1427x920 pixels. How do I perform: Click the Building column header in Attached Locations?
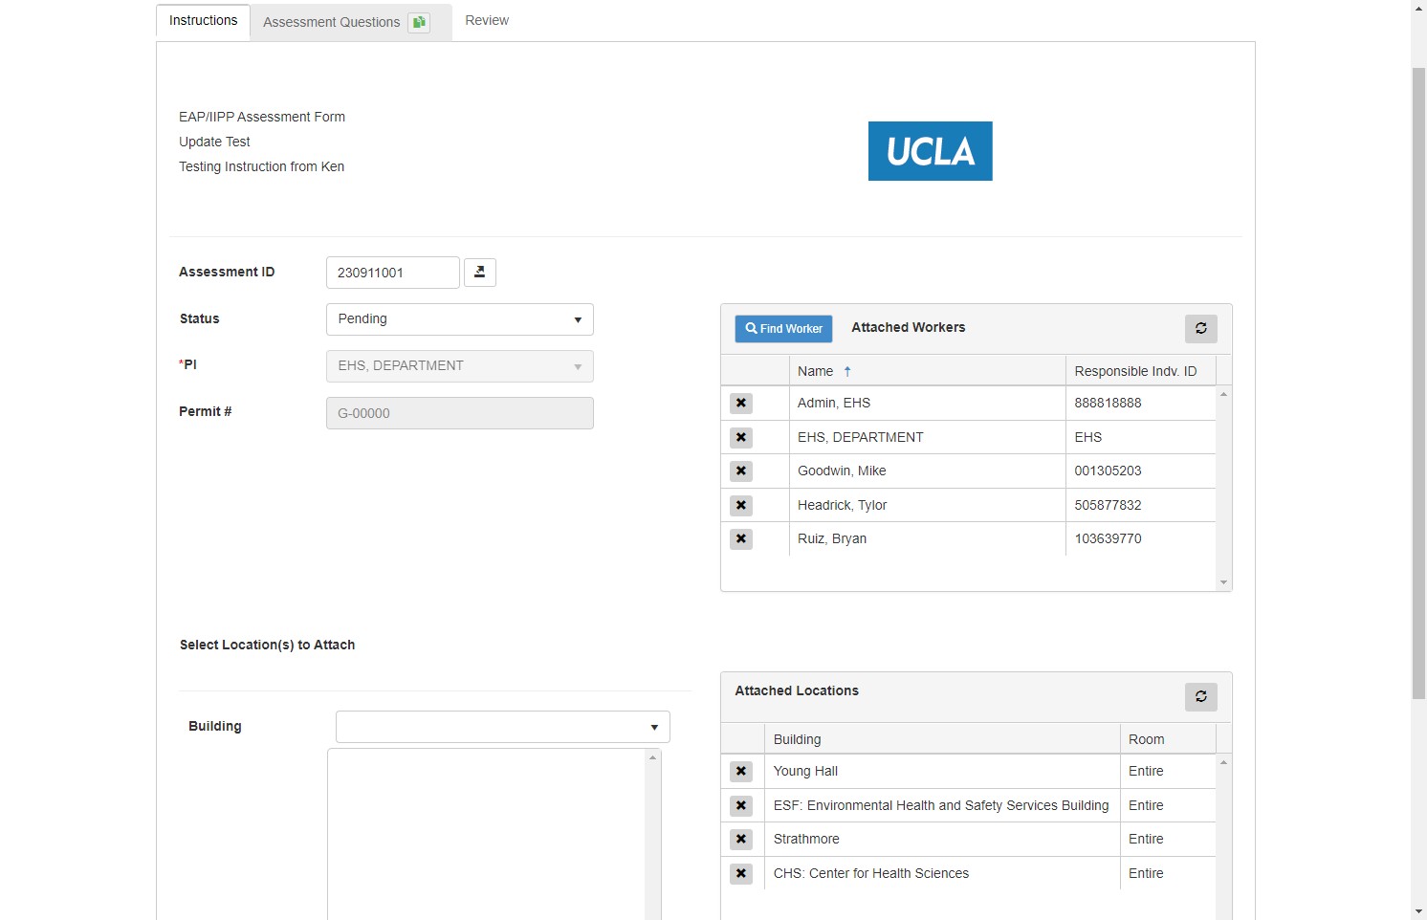point(942,739)
